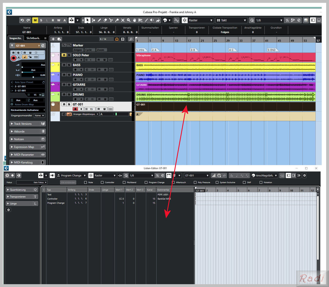The width and height of the screenshot is (329, 287).
Task: Enable the Controller filter checkbox
Action: pos(102,182)
